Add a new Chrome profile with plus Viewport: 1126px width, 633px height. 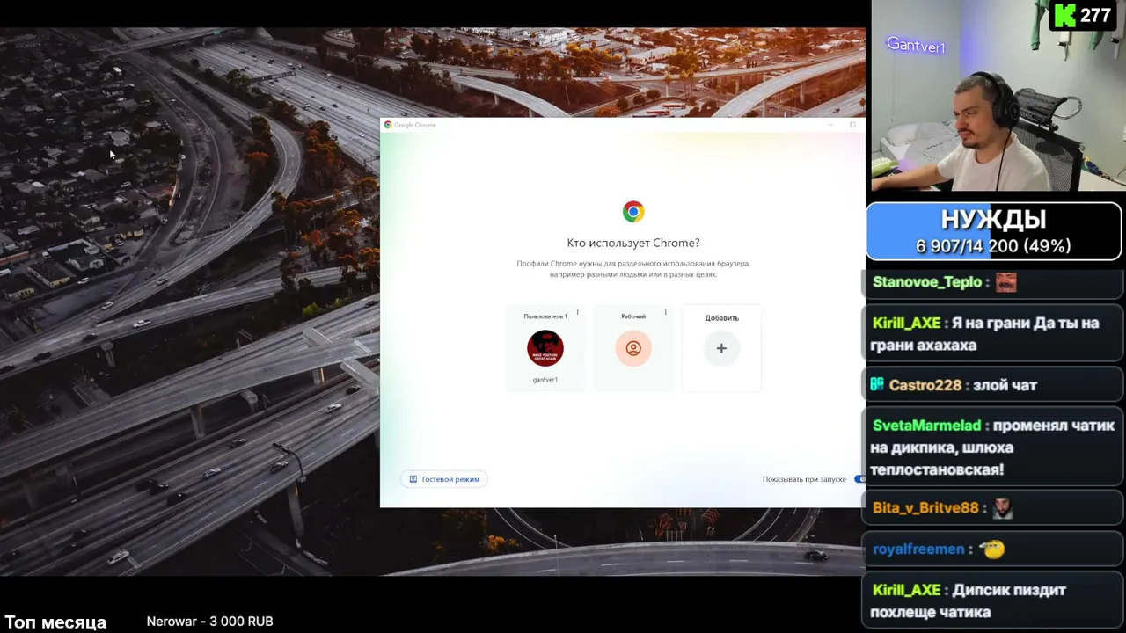coord(721,348)
